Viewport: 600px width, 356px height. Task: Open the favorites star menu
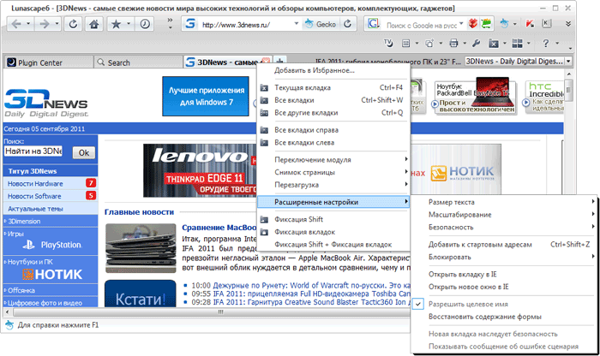coord(116,25)
